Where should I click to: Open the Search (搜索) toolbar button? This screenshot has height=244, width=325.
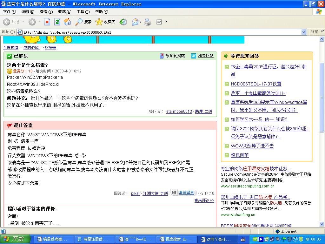(x=83, y=22)
